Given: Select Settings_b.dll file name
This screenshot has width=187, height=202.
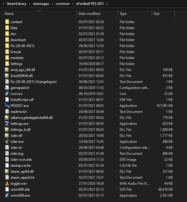Looking at the screenshot, I should (x=20, y=130).
